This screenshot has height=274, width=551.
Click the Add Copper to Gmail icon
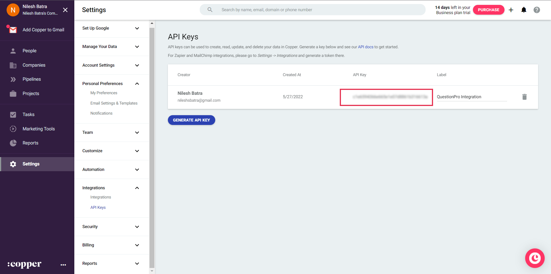click(13, 30)
